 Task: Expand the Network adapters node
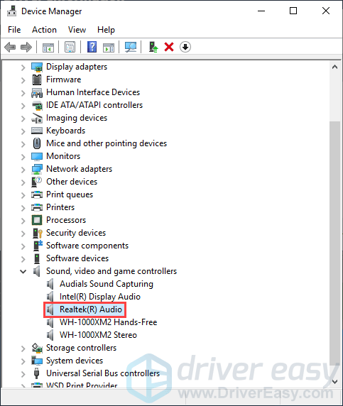23,170
